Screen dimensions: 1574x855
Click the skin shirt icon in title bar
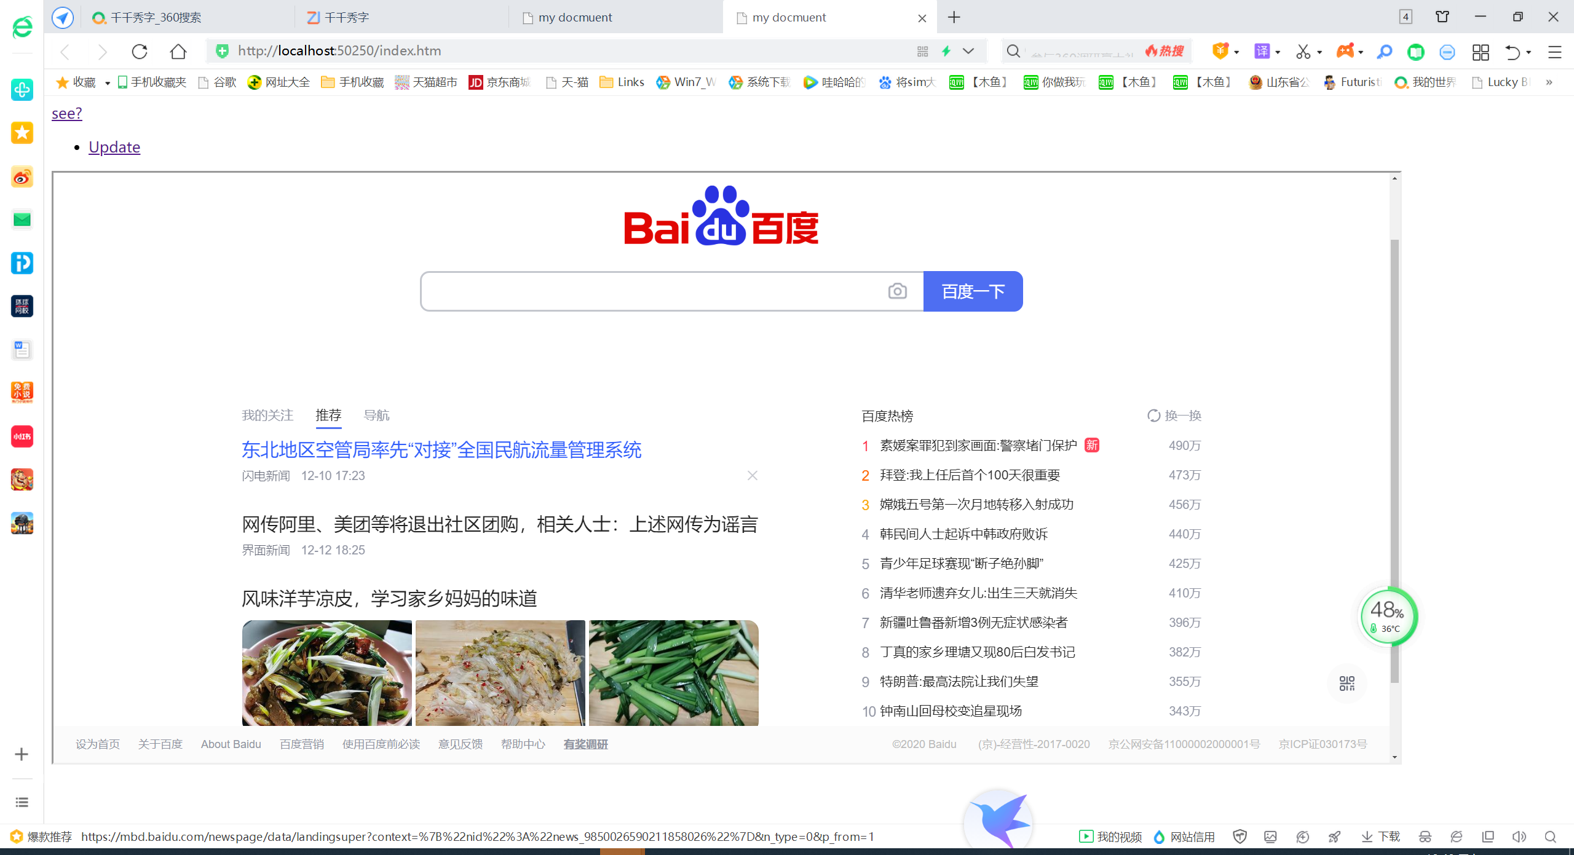click(x=1442, y=17)
